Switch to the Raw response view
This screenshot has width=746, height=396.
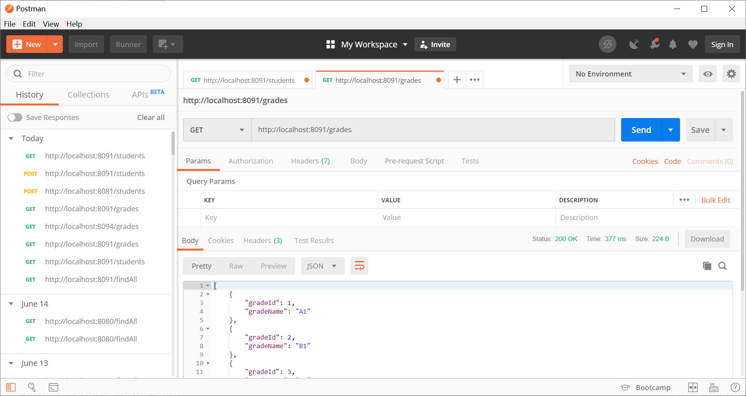point(236,266)
